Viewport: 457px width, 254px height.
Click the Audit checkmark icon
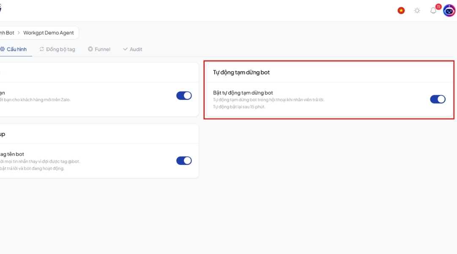tap(125, 49)
